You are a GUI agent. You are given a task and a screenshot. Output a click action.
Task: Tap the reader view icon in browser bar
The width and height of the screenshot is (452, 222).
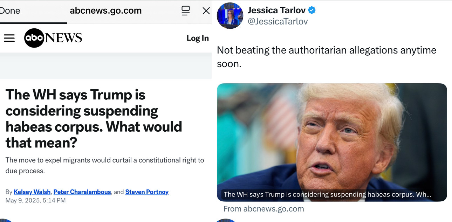pyautogui.click(x=185, y=11)
